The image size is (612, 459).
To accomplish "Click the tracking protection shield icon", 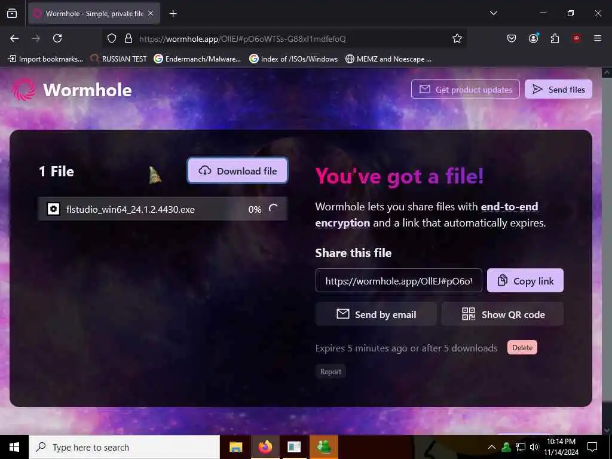I will 112,39.
